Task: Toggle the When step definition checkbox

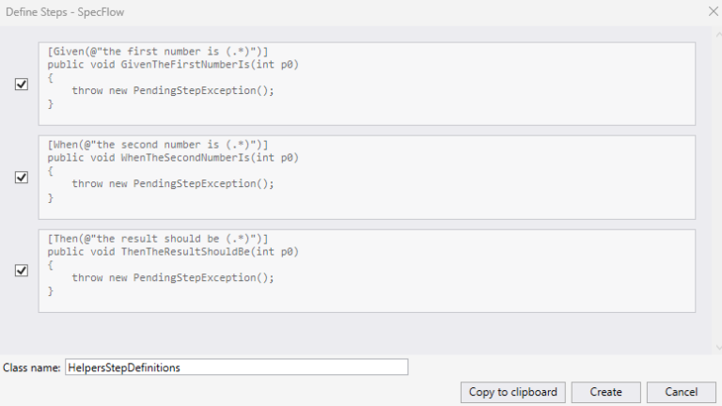Action: [x=22, y=178]
